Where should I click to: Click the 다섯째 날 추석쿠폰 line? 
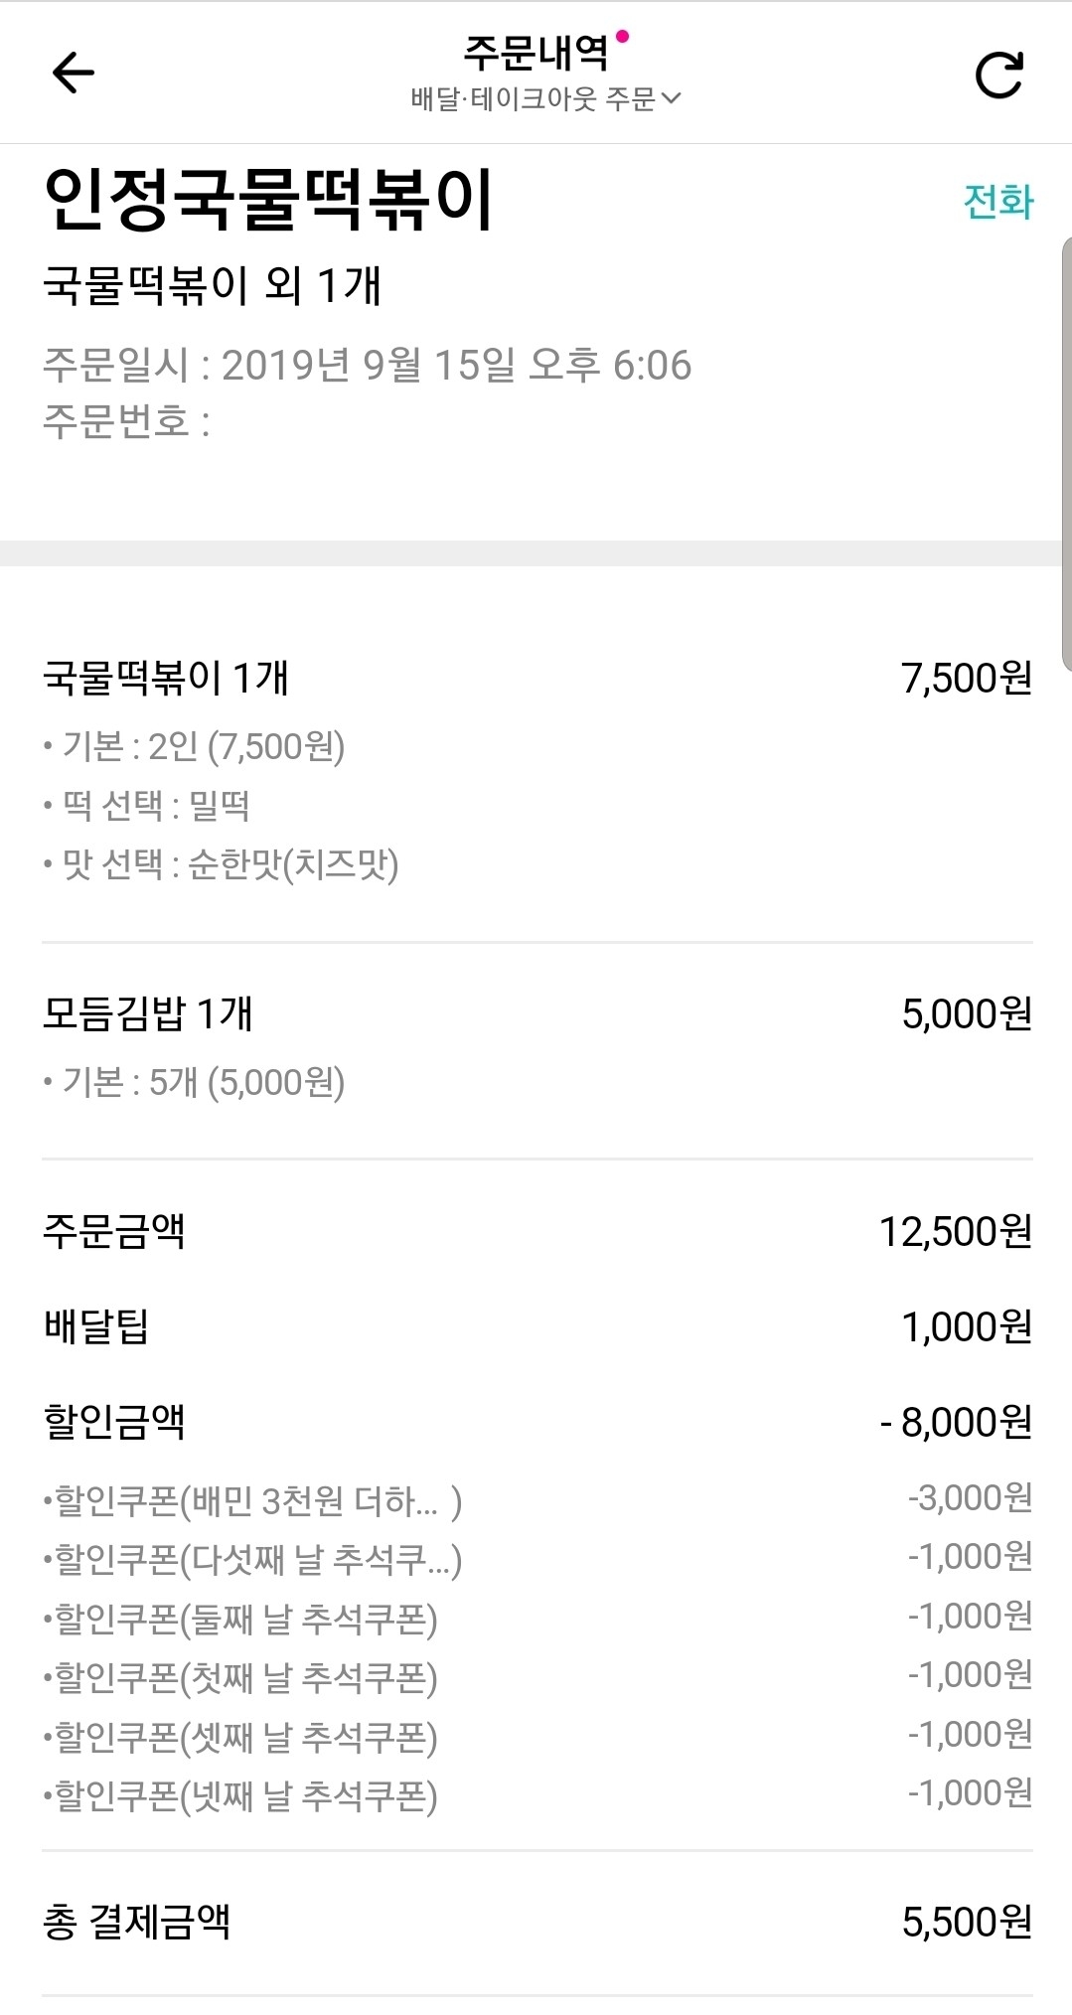coord(252,1560)
